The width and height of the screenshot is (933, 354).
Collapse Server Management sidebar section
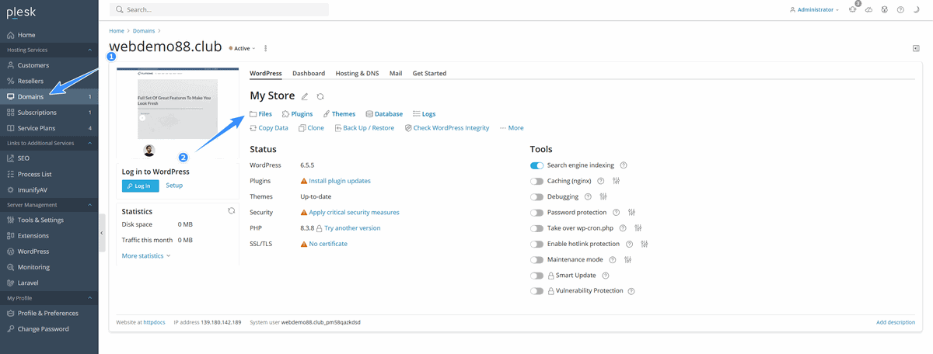pos(89,205)
